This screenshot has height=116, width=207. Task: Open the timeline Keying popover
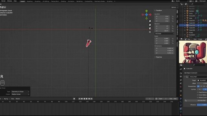tap(6, 99)
